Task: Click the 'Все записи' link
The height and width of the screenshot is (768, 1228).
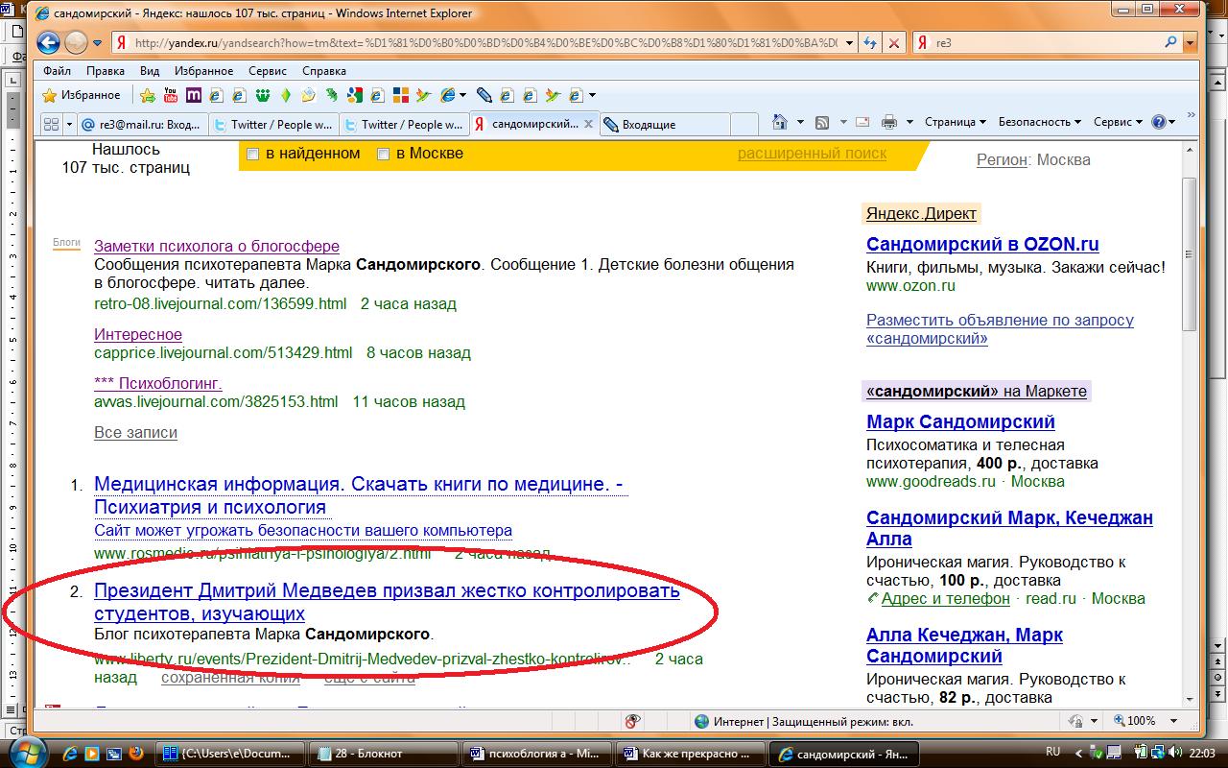Action: point(135,433)
